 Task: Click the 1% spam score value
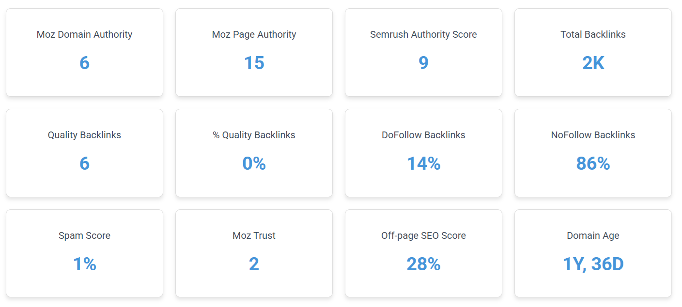click(x=84, y=264)
